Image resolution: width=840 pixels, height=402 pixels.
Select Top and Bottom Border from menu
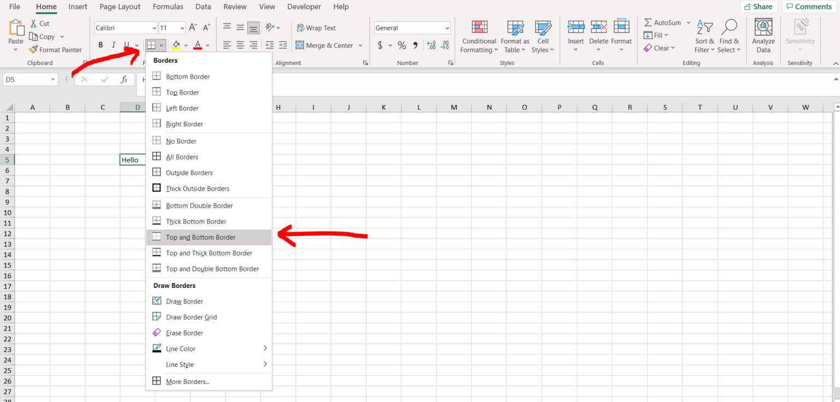coord(201,237)
